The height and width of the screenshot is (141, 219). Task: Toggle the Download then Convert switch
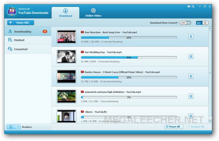pyautogui.click(x=185, y=23)
